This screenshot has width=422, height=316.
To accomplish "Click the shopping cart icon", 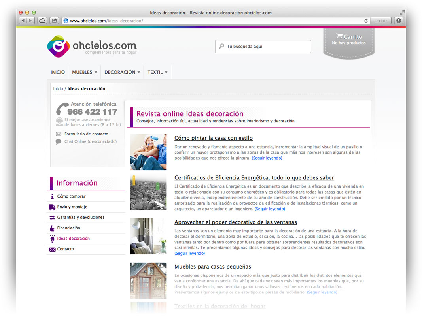I will pos(339,36).
